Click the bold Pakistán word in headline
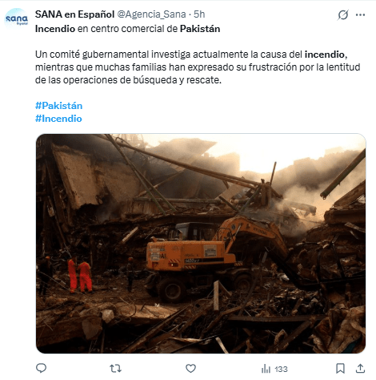This screenshot has width=376, height=380. 200,29
